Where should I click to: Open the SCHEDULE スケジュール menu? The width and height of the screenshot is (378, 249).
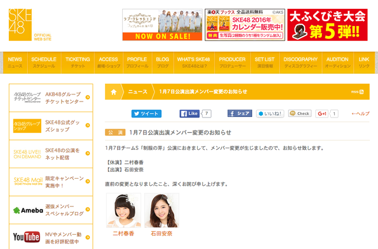pyautogui.click(x=44, y=63)
